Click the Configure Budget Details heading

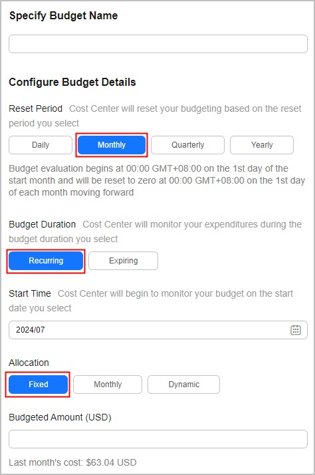tap(72, 82)
